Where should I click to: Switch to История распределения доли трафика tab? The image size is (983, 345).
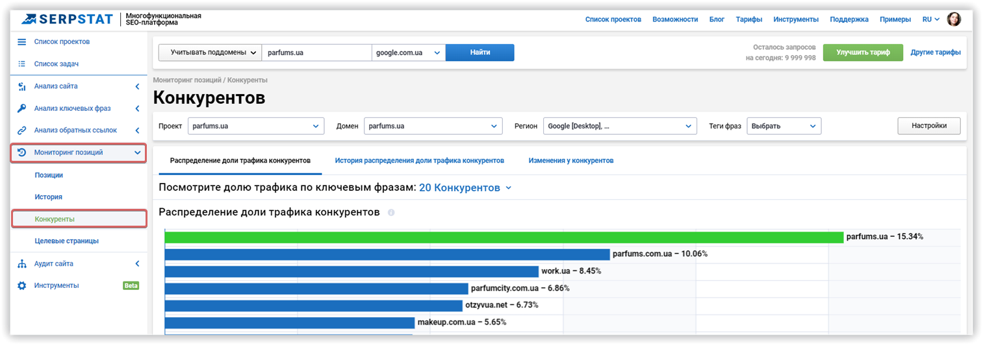[420, 160]
